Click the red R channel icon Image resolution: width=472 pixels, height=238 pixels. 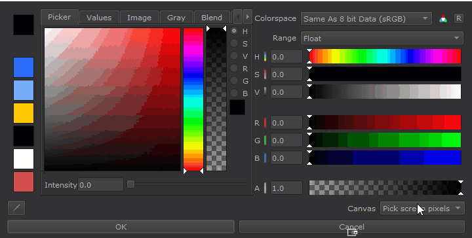coord(265,123)
